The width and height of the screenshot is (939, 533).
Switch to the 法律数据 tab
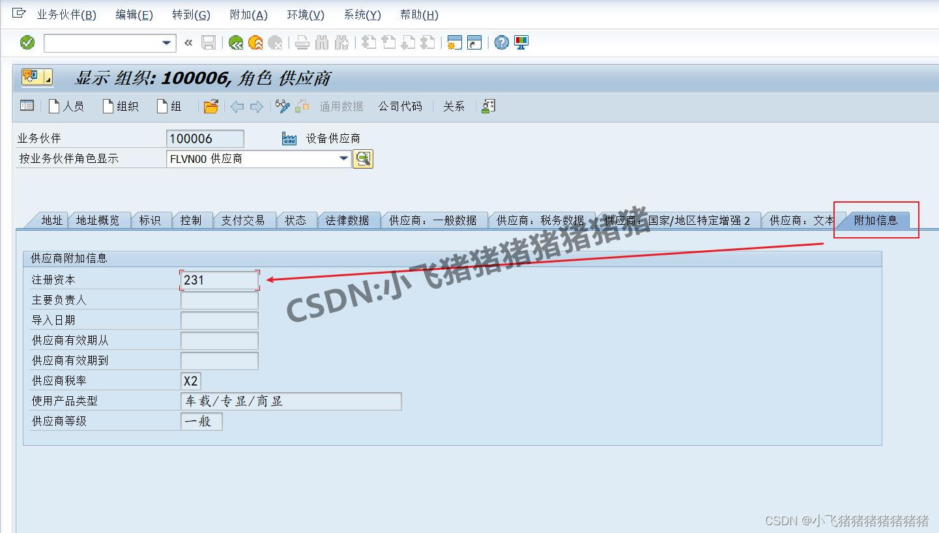point(347,220)
